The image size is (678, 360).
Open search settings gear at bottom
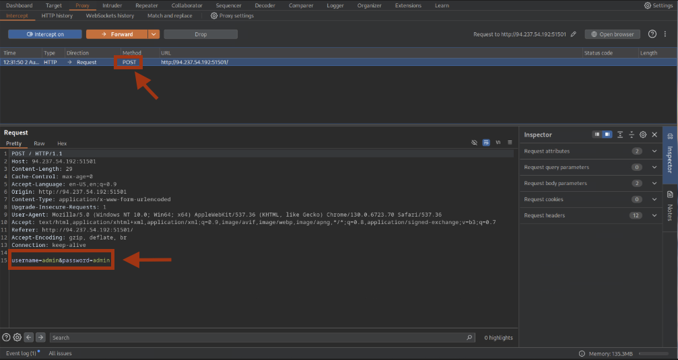[18, 338]
